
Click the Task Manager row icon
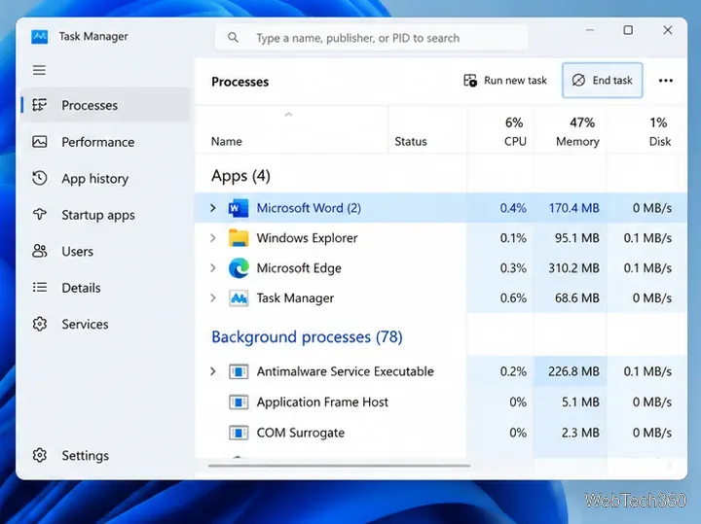[x=239, y=297]
